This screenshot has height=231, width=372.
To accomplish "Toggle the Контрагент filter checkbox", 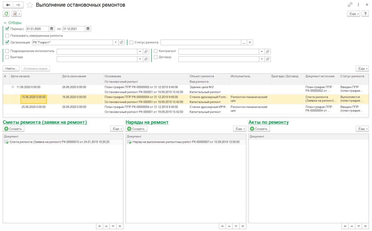I will 156,51.
